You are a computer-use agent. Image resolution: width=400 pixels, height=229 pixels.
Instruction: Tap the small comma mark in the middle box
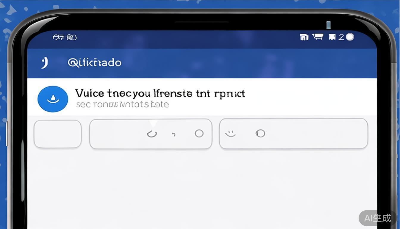[x=174, y=134]
